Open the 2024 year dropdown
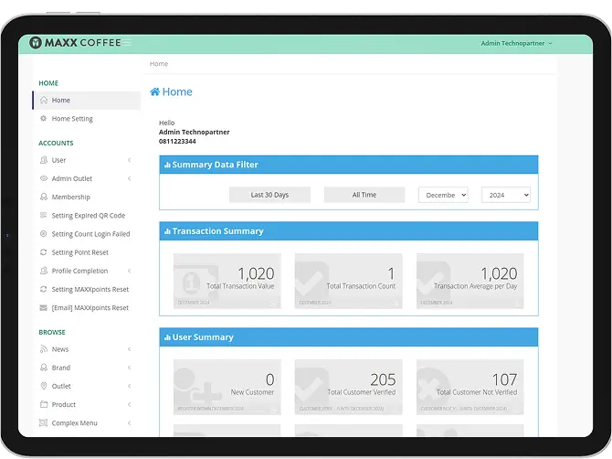This screenshot has width=612, height=459. click(505, 195)
